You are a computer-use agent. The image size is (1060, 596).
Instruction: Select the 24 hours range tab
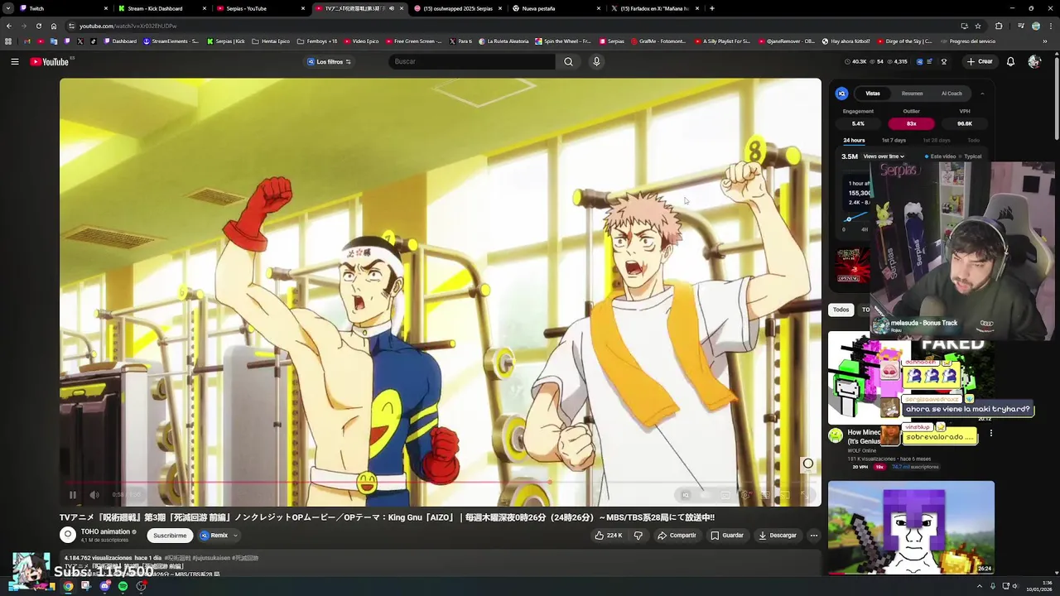854,141
